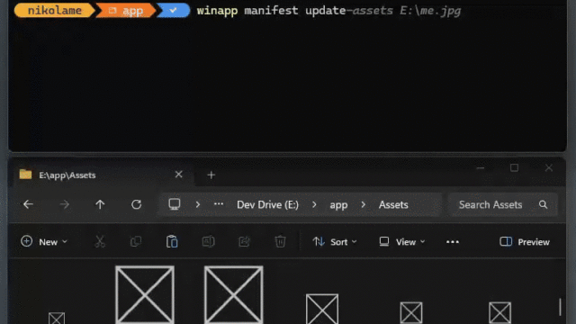Go up one folder level
The width and height of the screenshot is (576, 324).
point(100,204)
